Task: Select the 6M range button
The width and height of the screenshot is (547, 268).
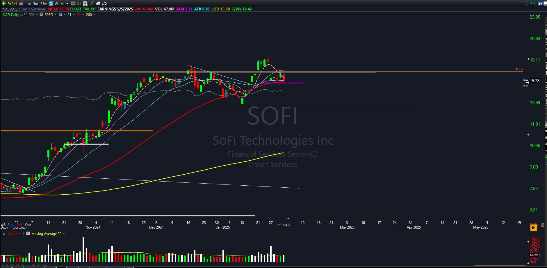Action: [17, 265]
